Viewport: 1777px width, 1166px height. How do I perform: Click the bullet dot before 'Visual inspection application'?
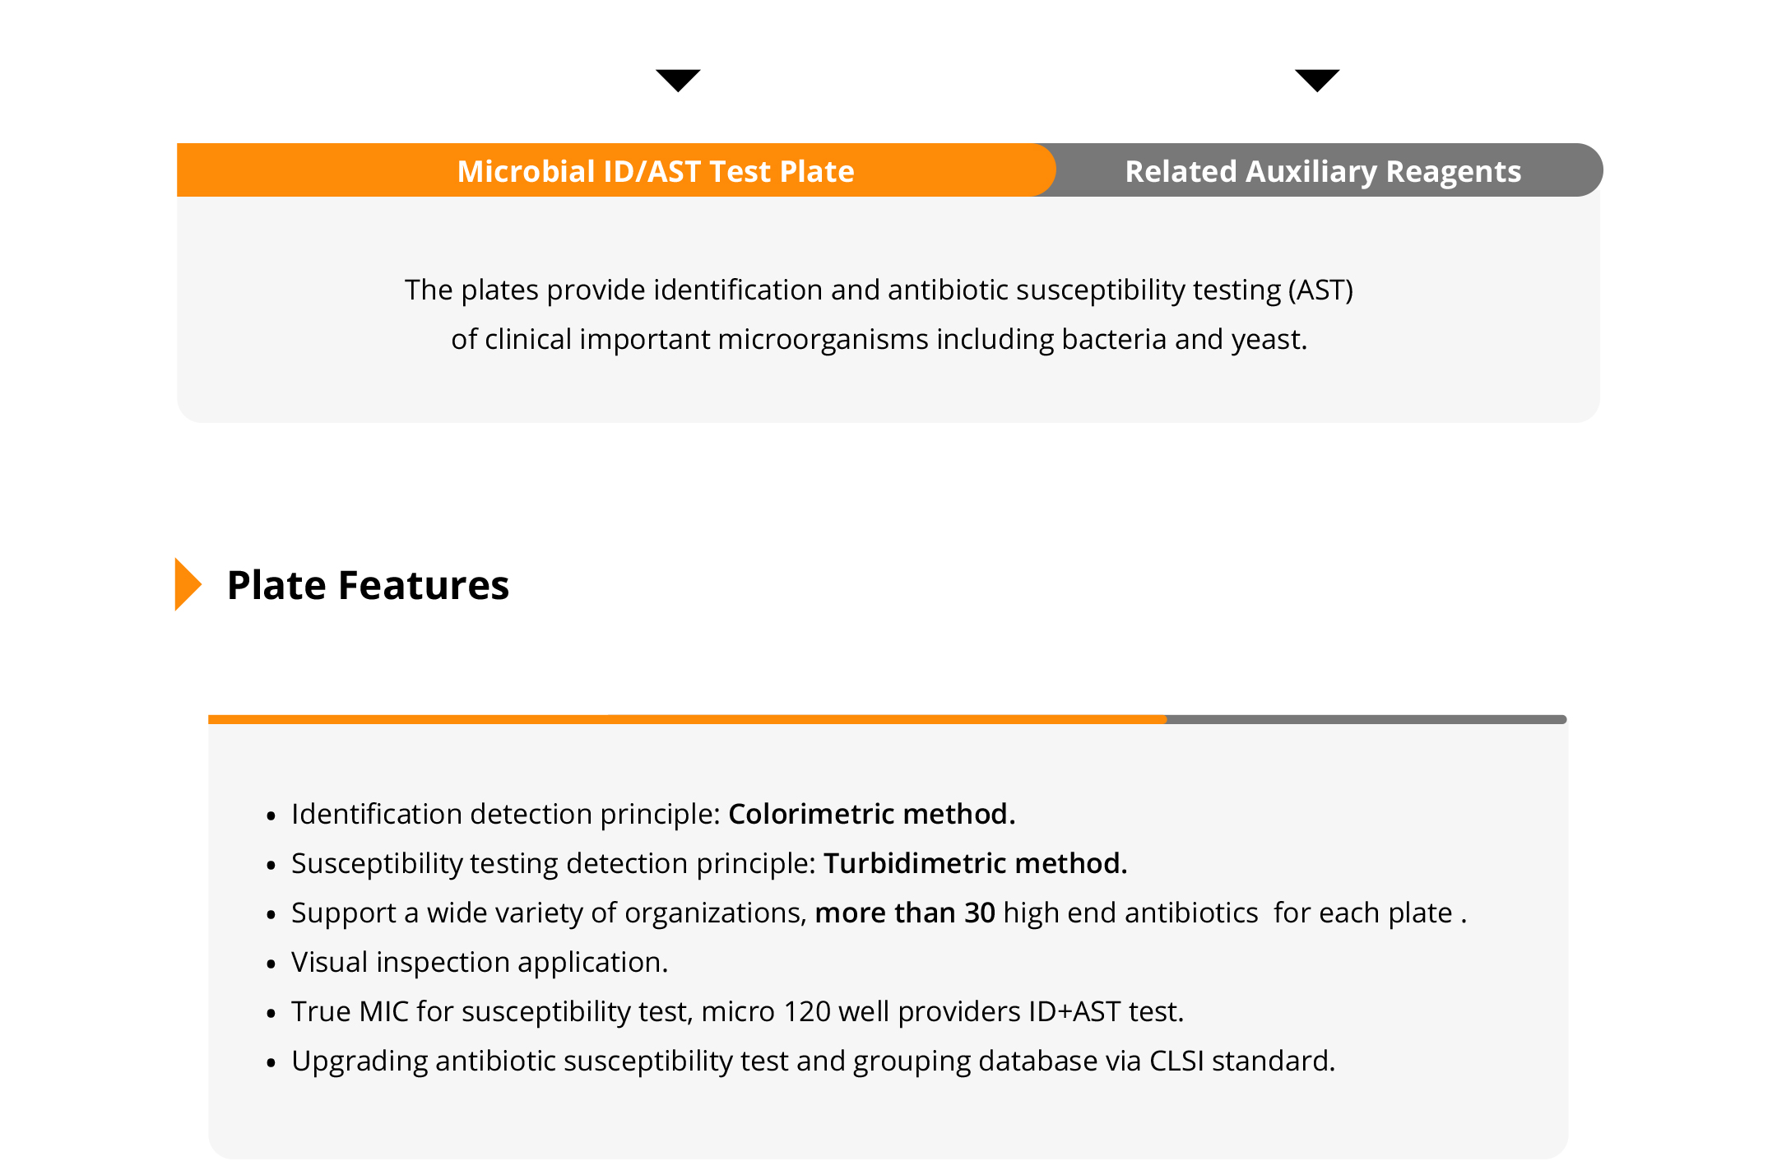pos(271,964)
